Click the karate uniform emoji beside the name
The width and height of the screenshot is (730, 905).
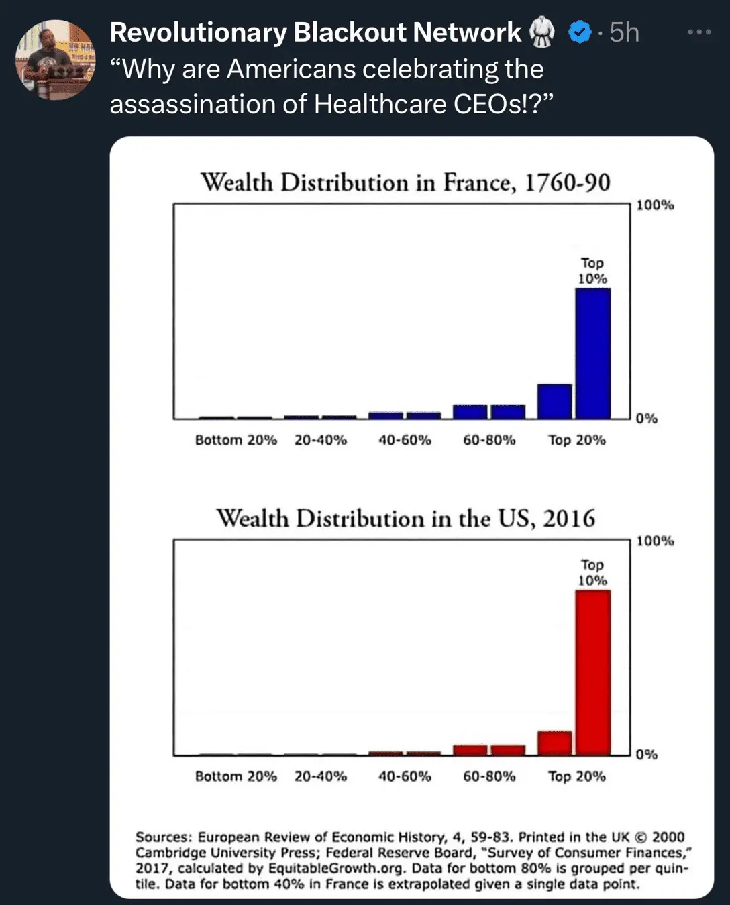tap(542, 32)
